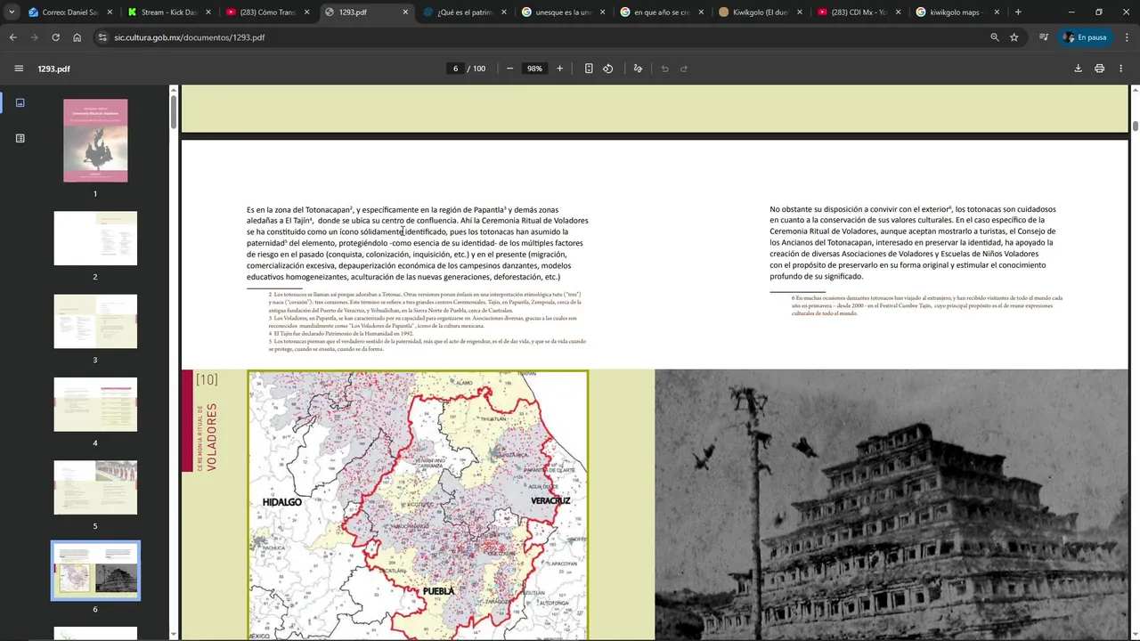Switch to the en que año se cre tab
Screen dimensions: 1140x641
click(662, 12)
